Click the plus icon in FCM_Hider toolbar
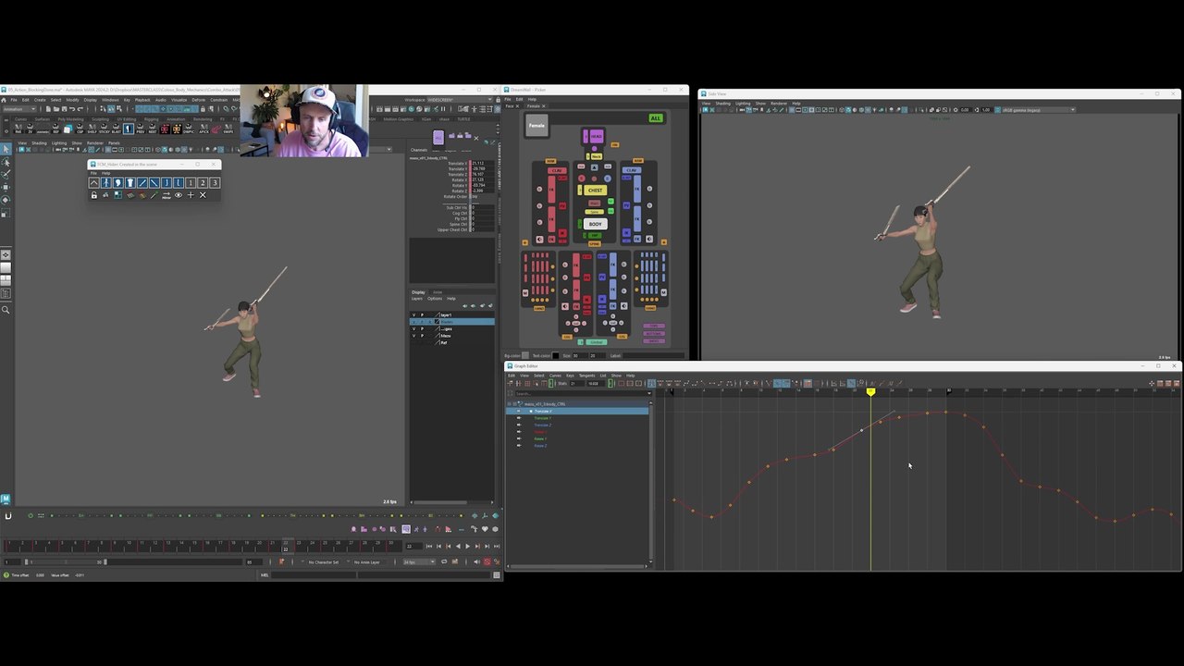Screen dimensions: 1184x666 pyautogui.click(x=191, y=195)
